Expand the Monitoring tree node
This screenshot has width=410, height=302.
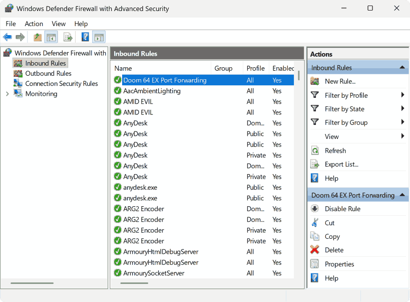7,94
